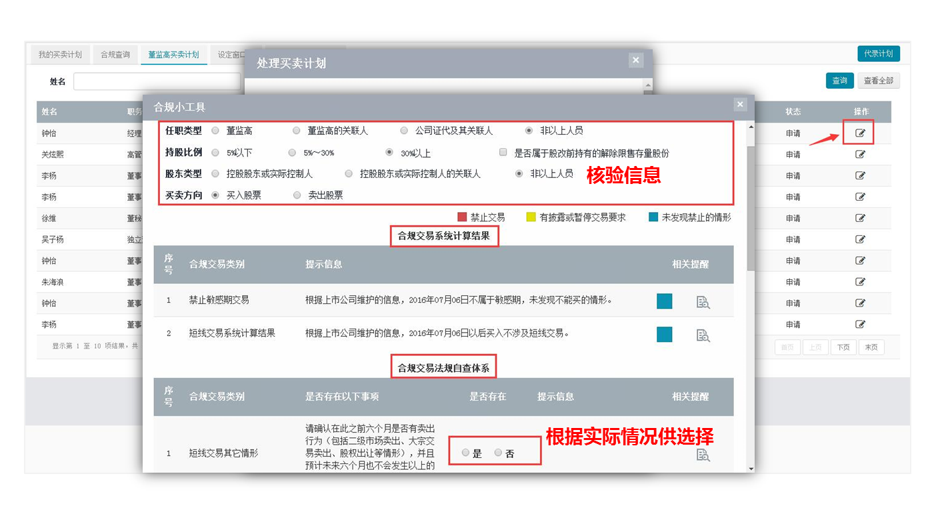Screen dimensions: 934x512
Task: Click the 合规小工具 scrollbar up arrow
Action: click(x=751, y=126)
